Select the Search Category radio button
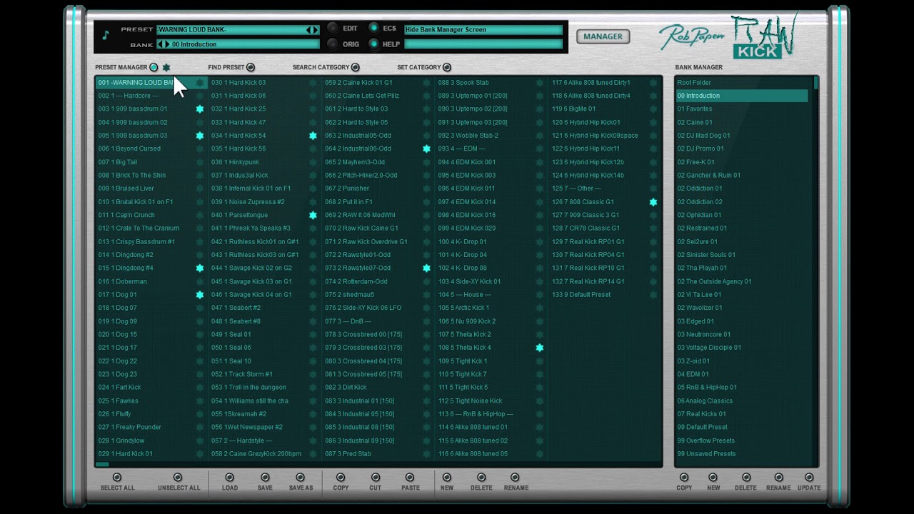 [356, 67]
